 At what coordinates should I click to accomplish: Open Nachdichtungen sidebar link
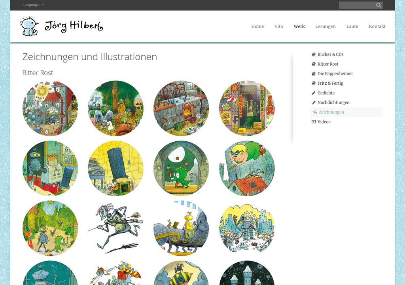(x=333, y=103)
